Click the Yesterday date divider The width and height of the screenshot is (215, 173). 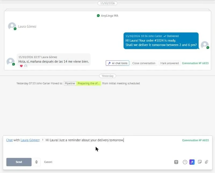click(108, 76)
